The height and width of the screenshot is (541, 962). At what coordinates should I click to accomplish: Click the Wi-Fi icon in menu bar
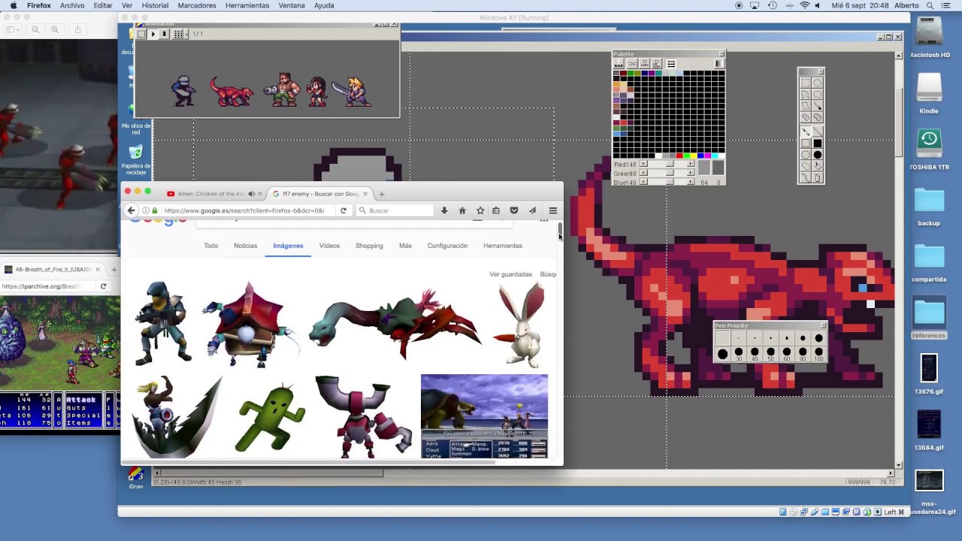(x=805, y=5)
